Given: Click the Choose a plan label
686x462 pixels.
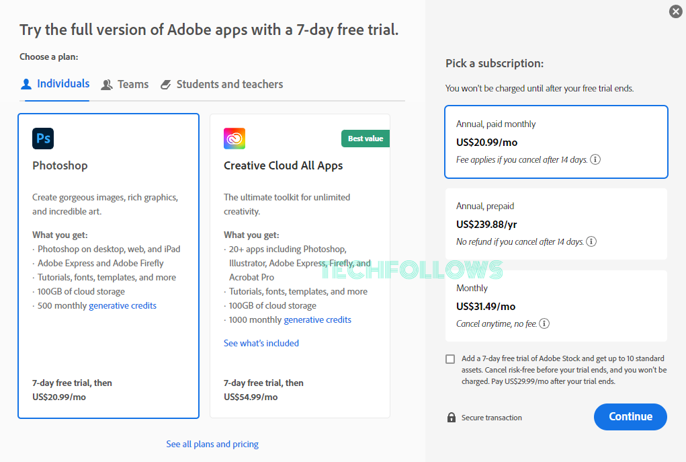Looking at the screenshot, I should (49, 57).
